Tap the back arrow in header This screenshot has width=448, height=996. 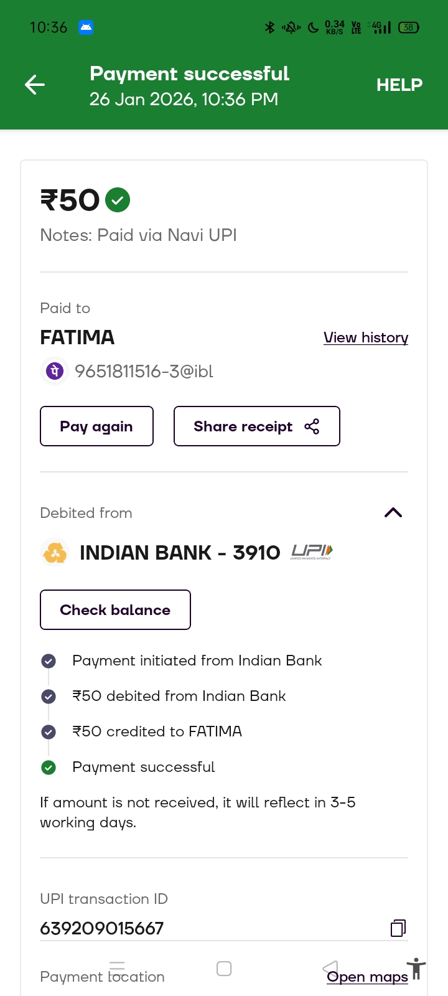(x=35, y=85)
